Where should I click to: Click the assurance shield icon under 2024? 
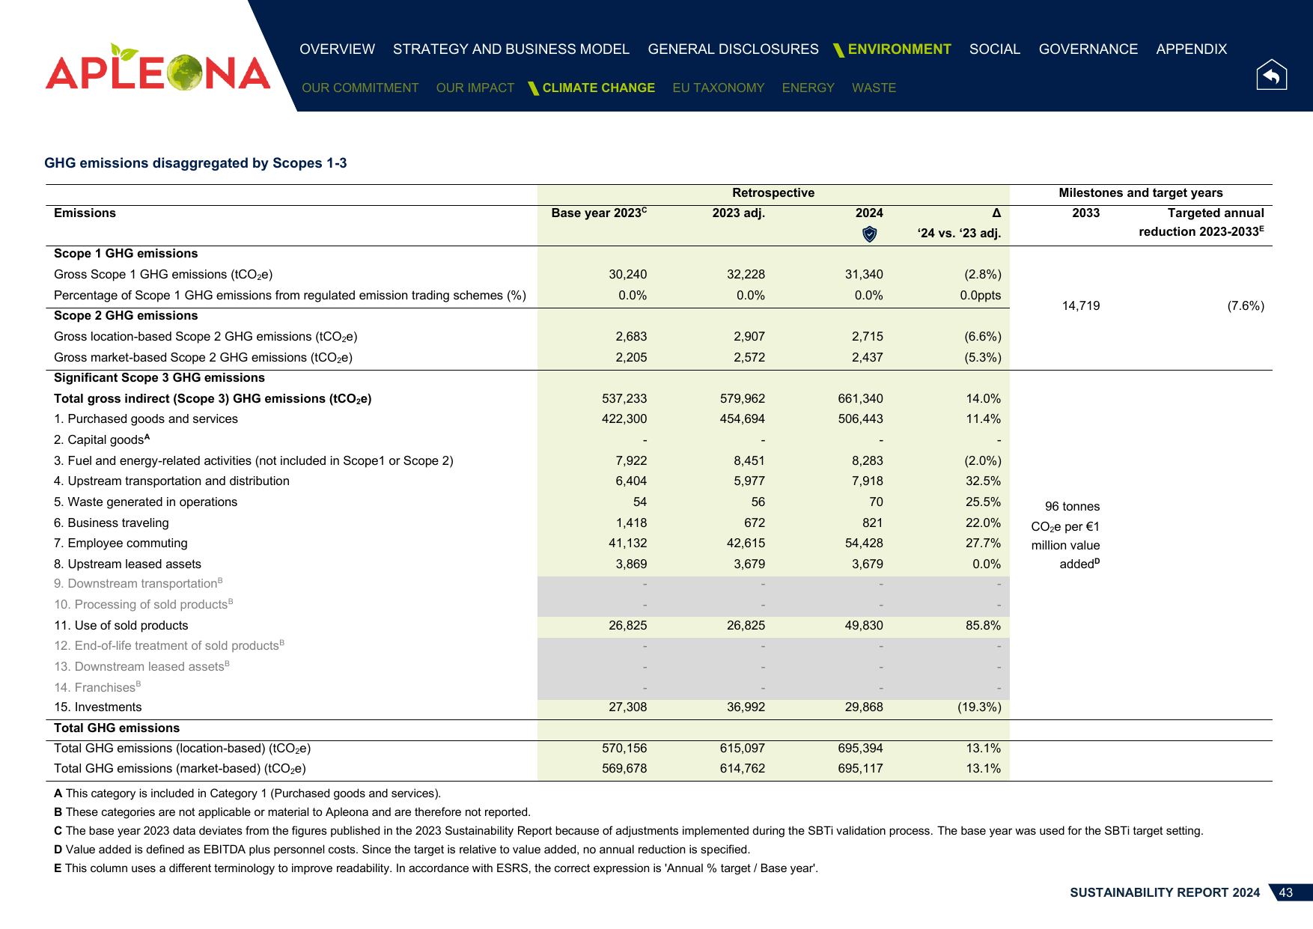[869, 234]
